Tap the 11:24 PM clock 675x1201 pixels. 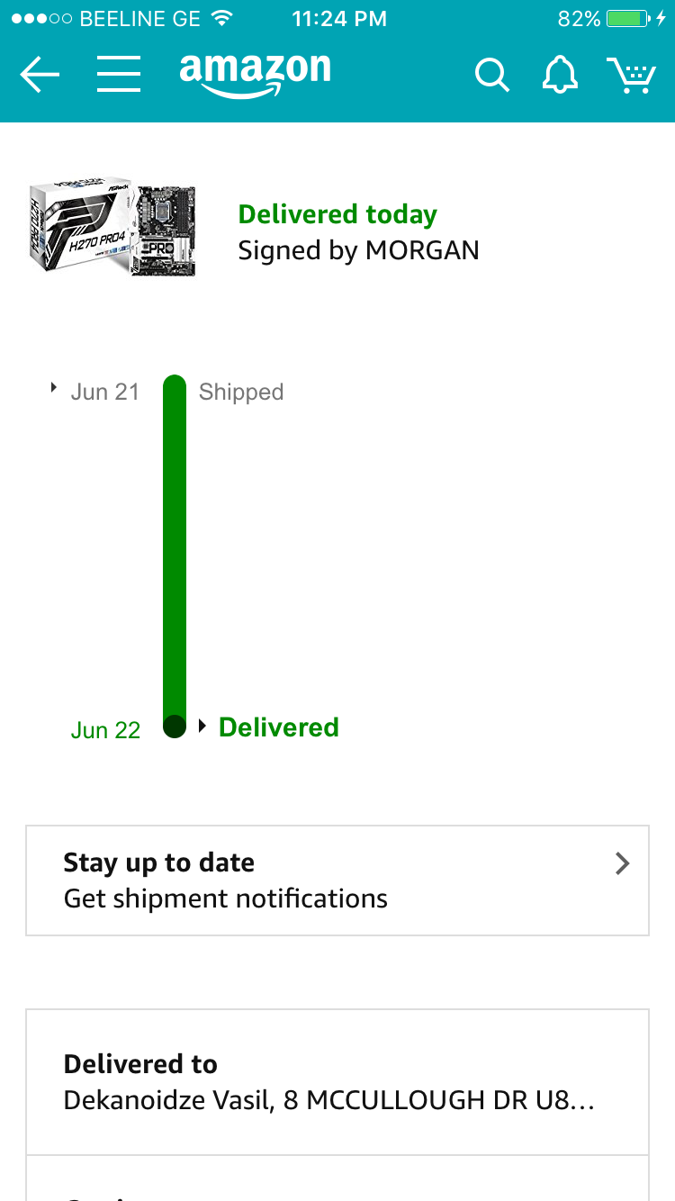pyautogui.click(x=339, y=19)
